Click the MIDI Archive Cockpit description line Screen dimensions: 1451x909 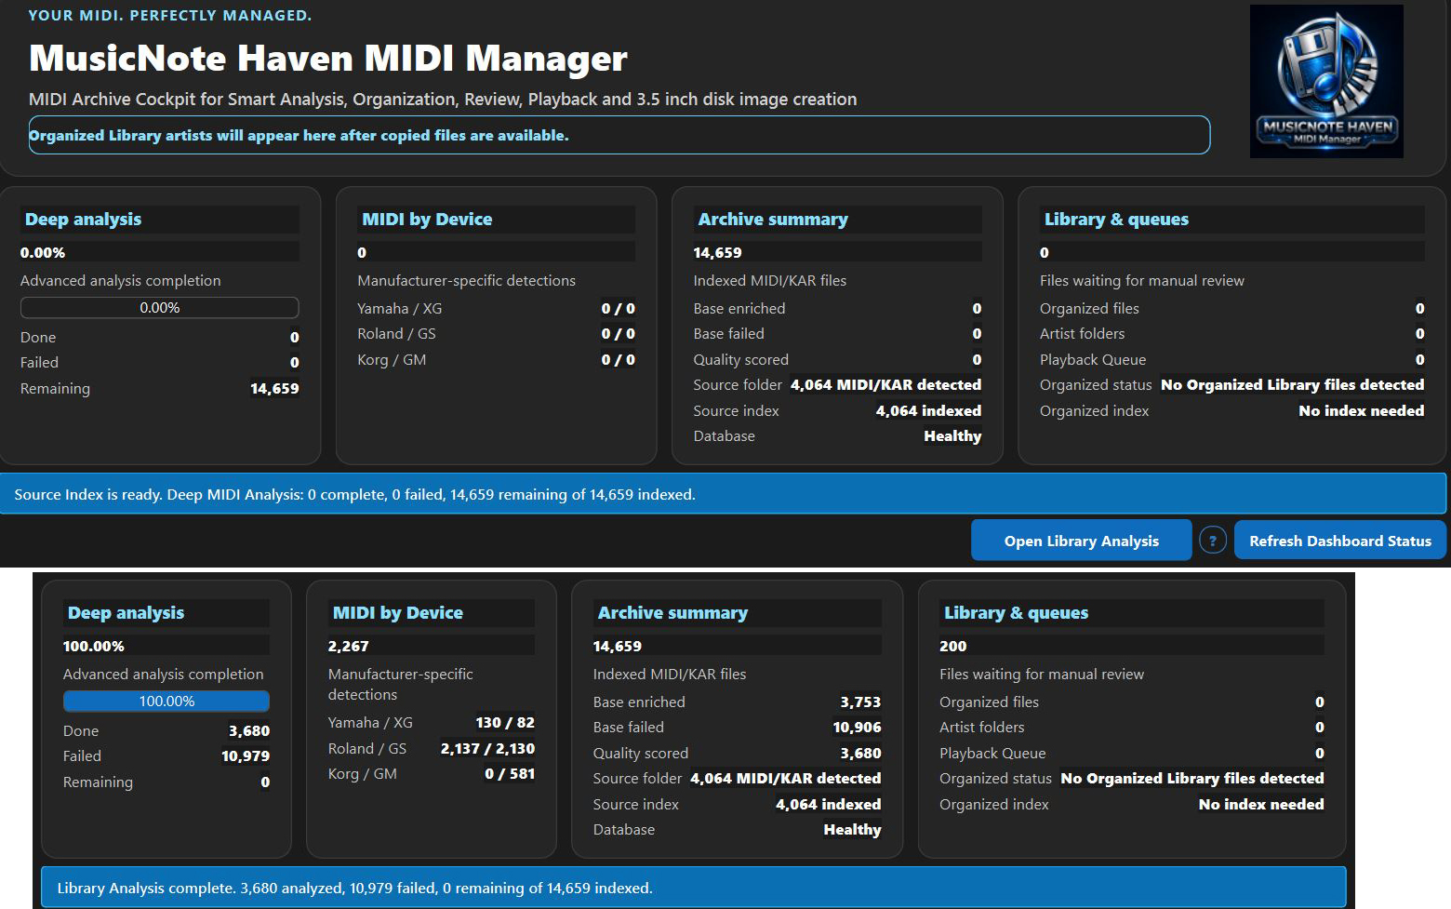point(443,100)
